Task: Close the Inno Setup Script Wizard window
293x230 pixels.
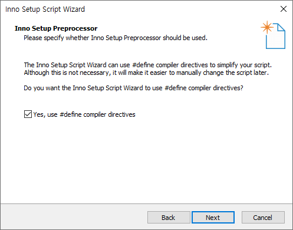Action: (284, 9)
